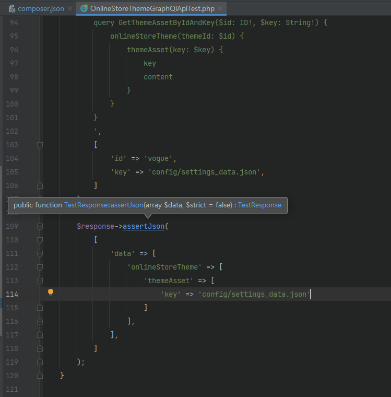
Task: Collapse the assertJson call at line 109
Action: [40, 226]
